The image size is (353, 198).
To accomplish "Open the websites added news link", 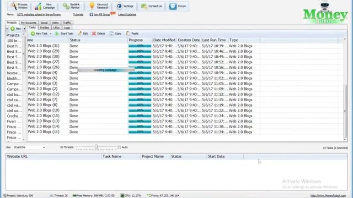I will (39, 14).
